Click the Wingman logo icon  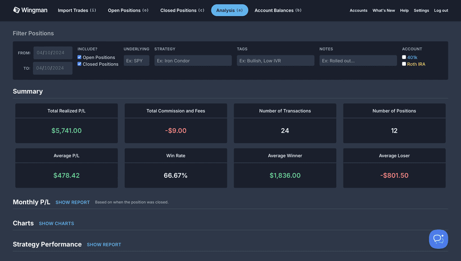(x=15, y=9)
